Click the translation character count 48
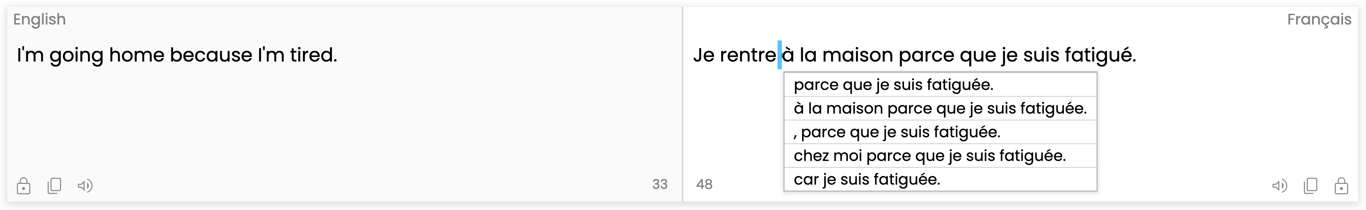The width and height of the screenshot is (1366, 210). pyautogui.click(x=704, y=184)
